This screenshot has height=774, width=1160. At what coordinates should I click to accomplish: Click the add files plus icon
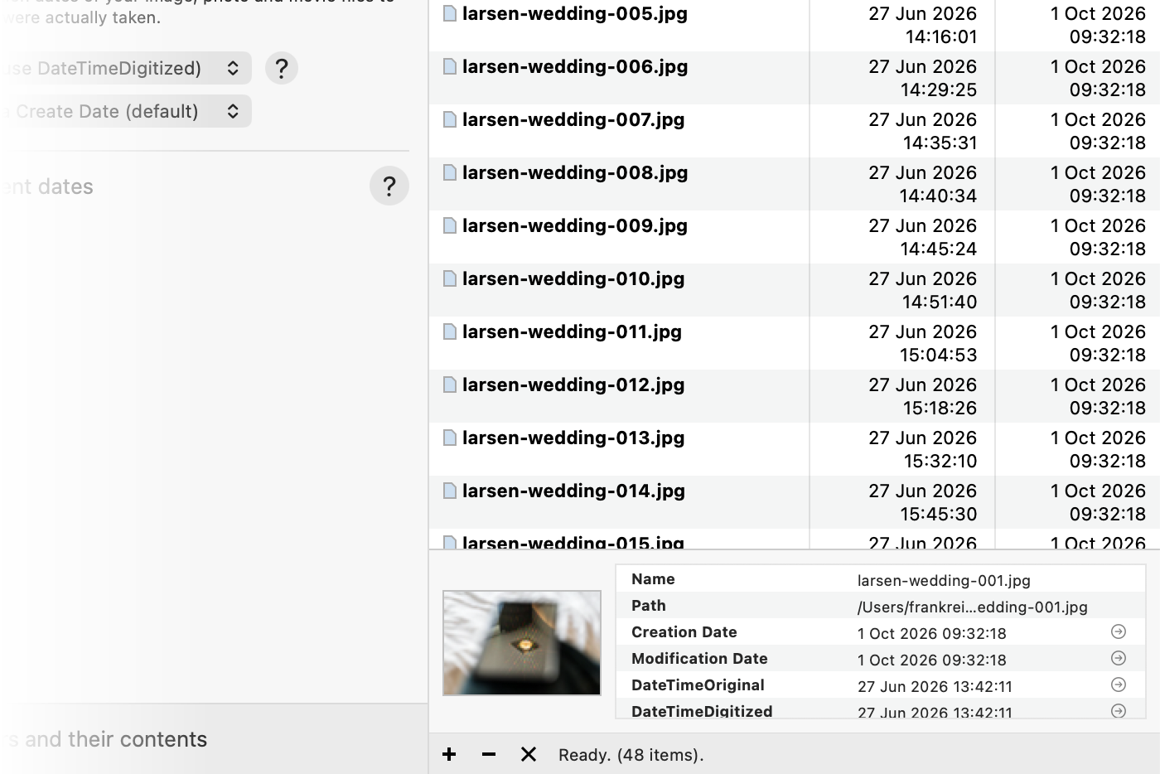pyautogui.click(x=449, y=754)
